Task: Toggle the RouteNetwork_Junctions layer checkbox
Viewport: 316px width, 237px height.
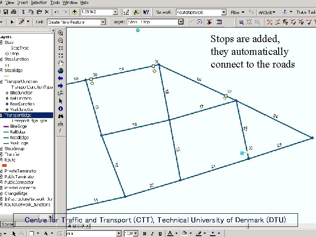Action: (1, 205)
